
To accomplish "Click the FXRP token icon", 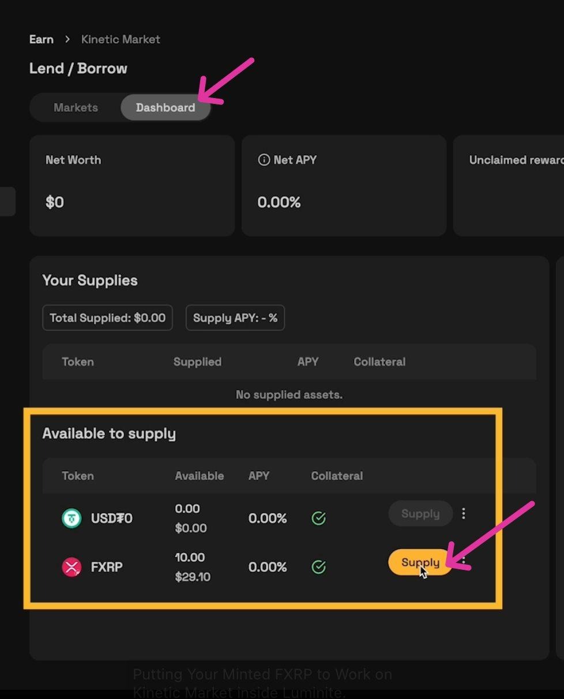I will point(72,567).
